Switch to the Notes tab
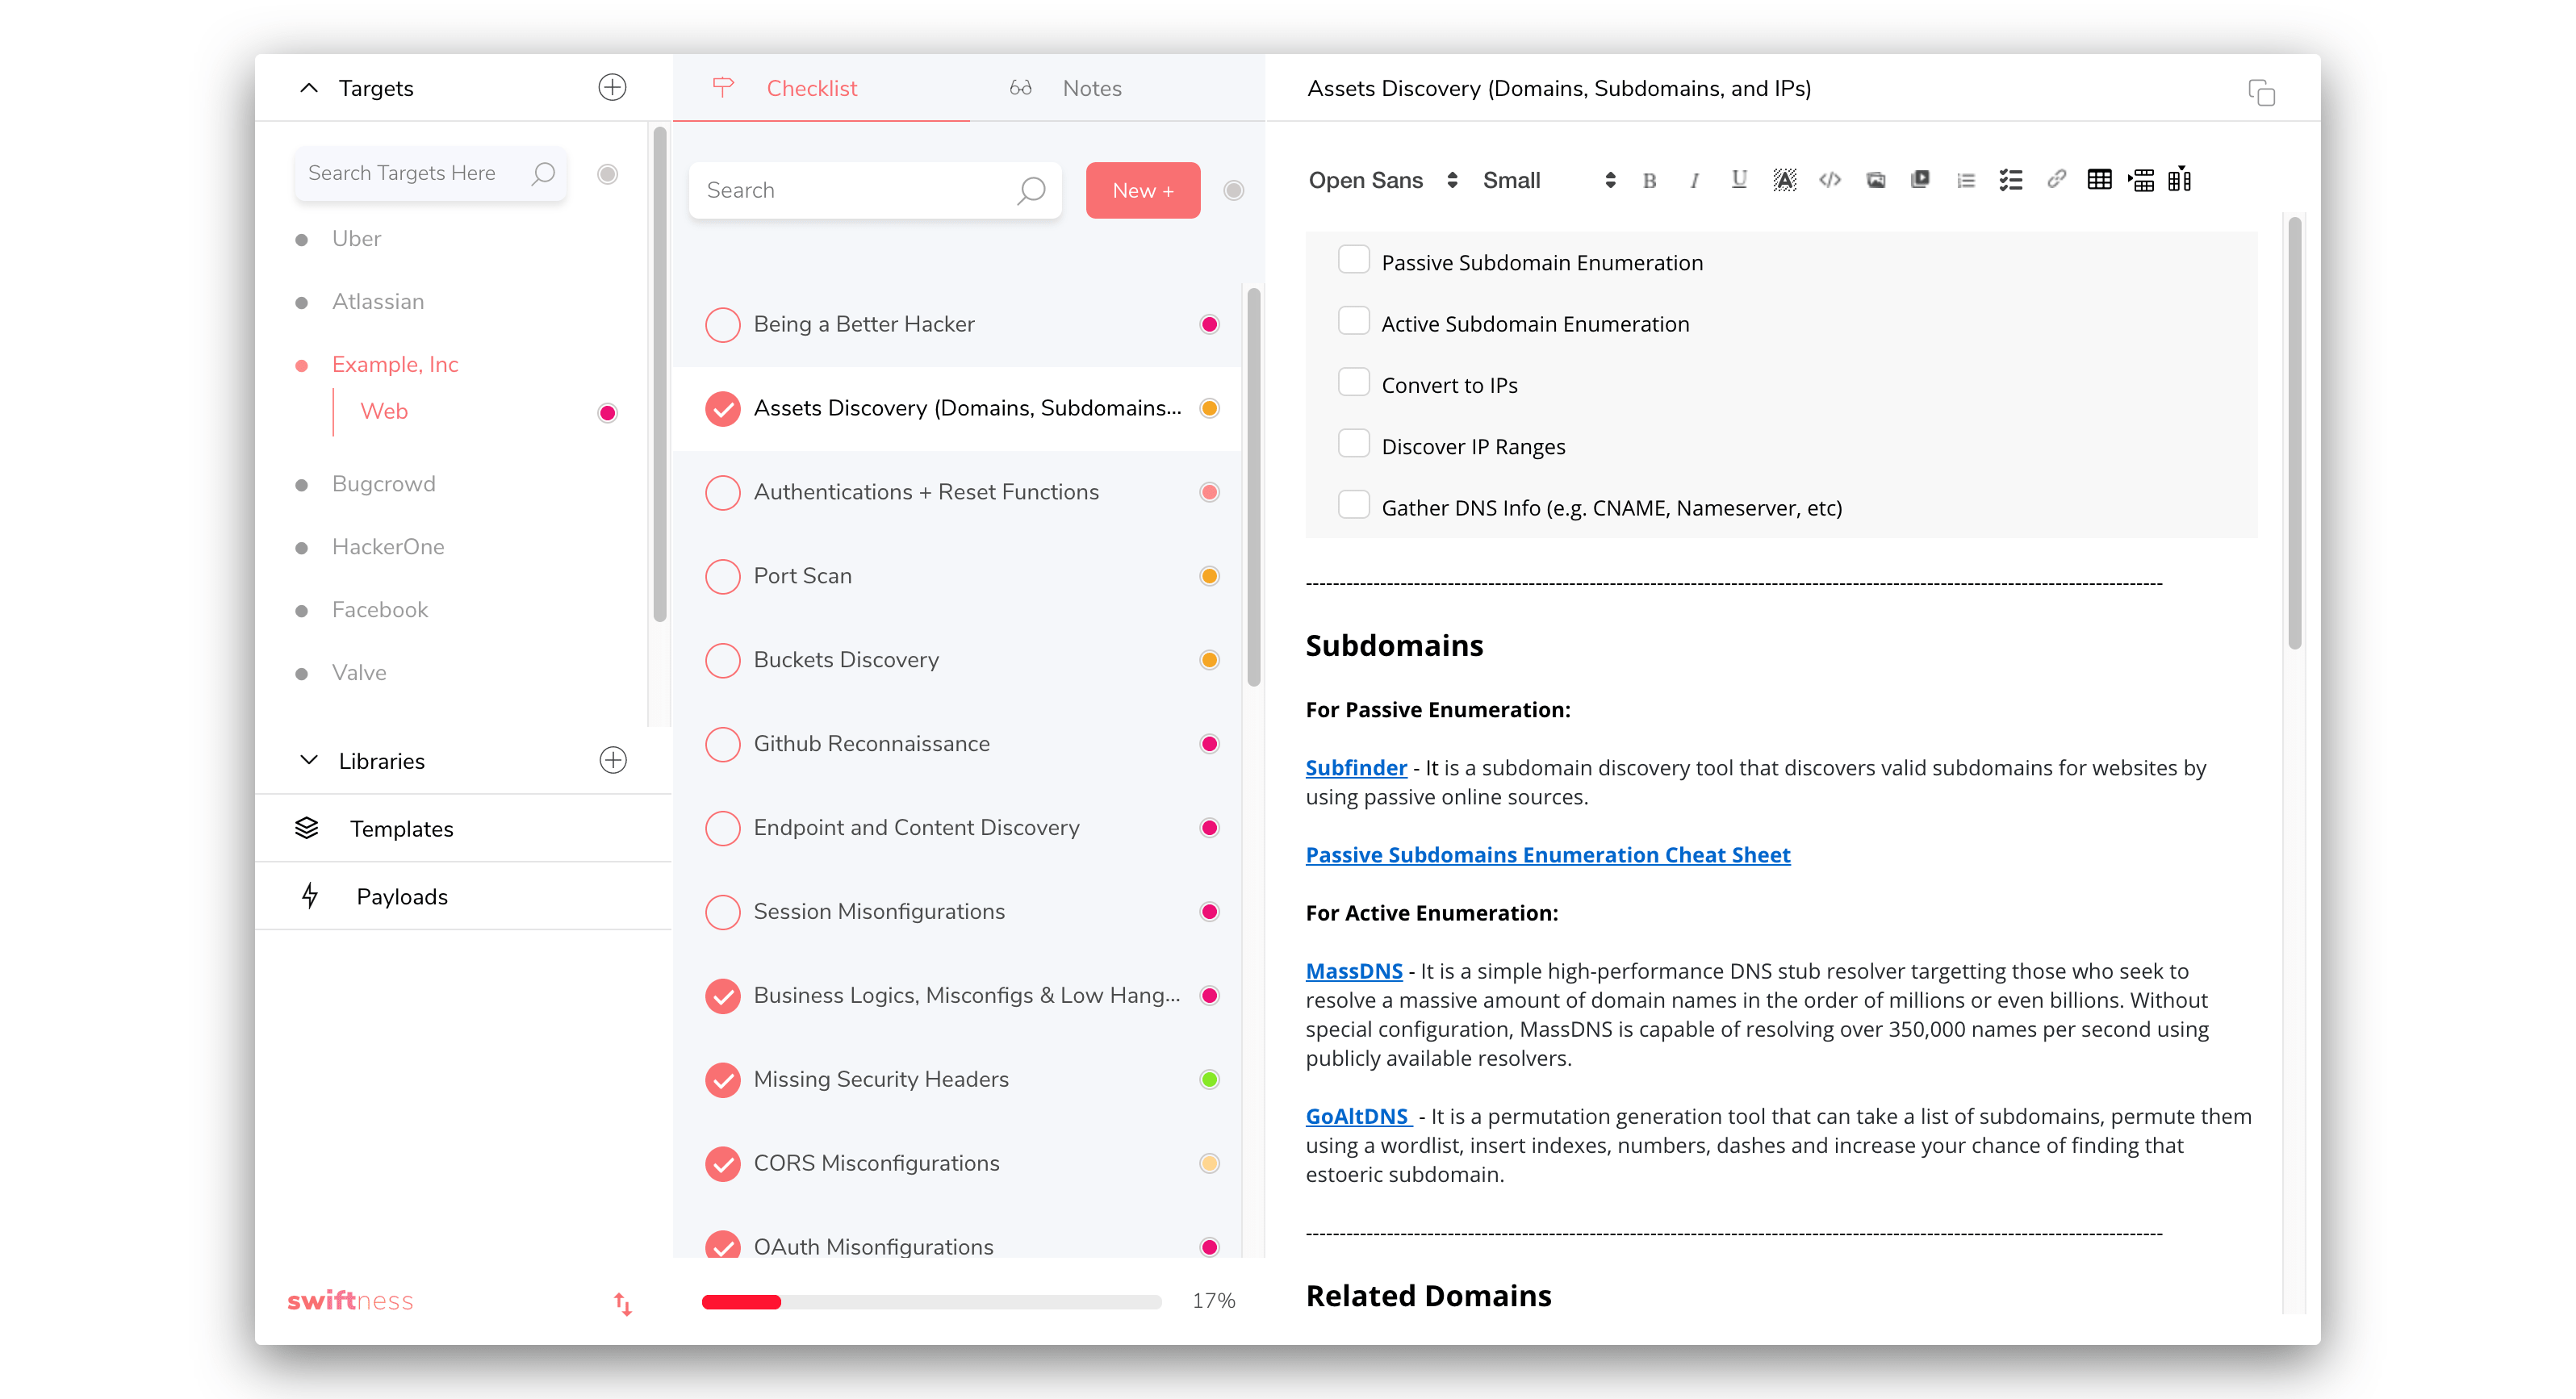The image size is (2576, 1399). click(x=1090, y=88)
